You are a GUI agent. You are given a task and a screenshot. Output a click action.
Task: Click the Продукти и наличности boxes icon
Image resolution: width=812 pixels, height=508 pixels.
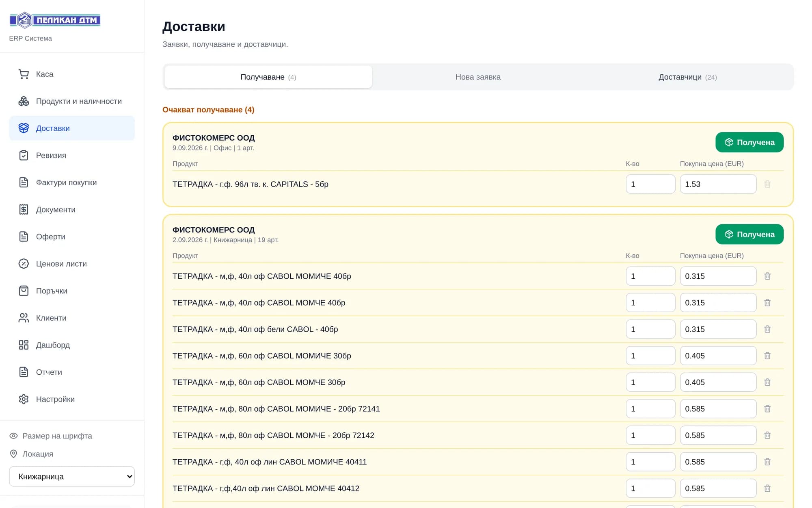[x=24, y=101]
